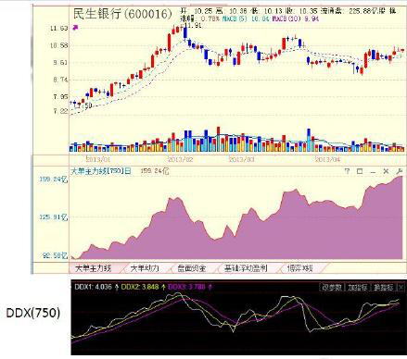
Task: Open the 基础浮动盈利 tab
Action: click(246, 268)
